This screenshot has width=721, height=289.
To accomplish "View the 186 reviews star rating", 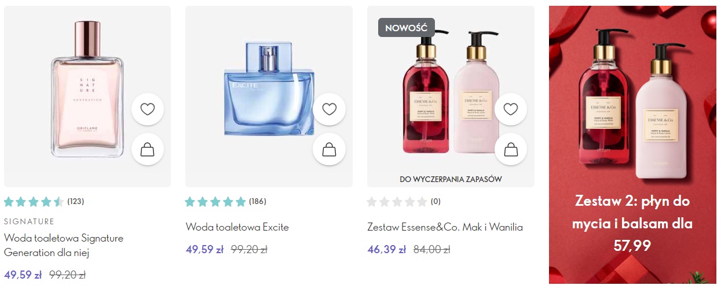I will 226,202.
